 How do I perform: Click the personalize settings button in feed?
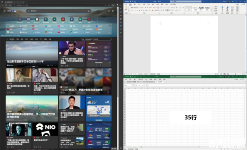click(86, 39)
